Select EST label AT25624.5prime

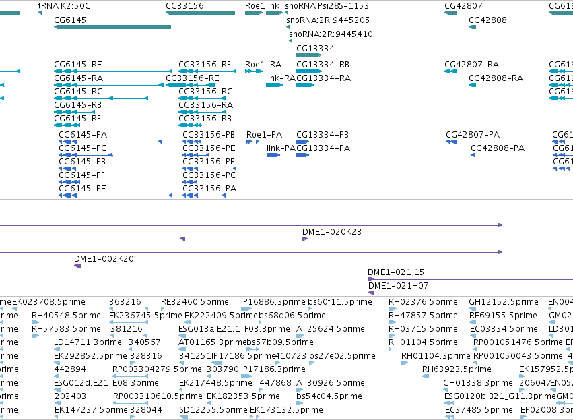[331, 329]
